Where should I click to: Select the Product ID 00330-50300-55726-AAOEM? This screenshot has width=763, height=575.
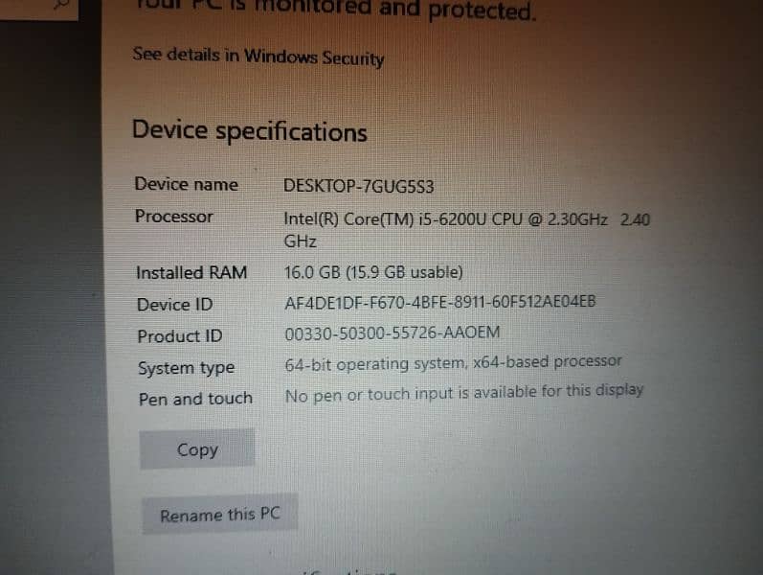[x=393, y=333]
